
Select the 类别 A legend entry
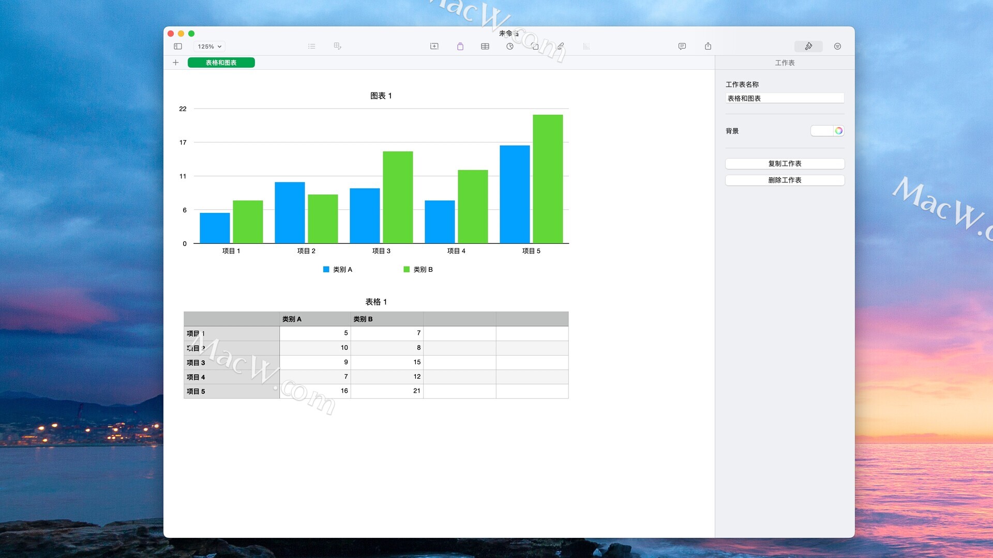click(x=338, y=270)
